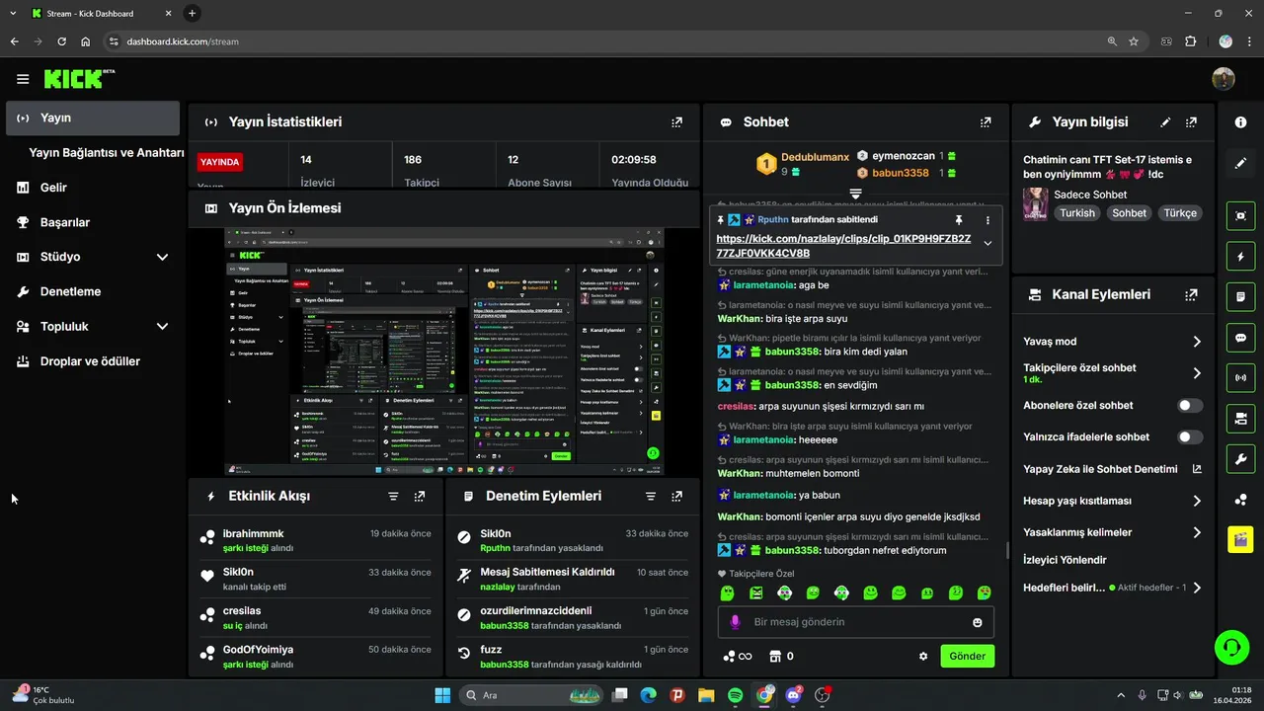Open Droplar ve ödüller sidebar item
The width and height of the screenshot is (1264, 711).
(92, 361)
